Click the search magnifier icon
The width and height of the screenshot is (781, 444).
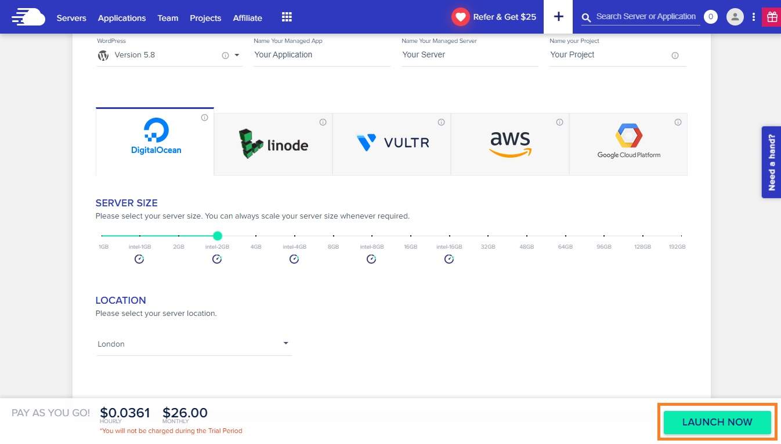click(x=587, y=17)
